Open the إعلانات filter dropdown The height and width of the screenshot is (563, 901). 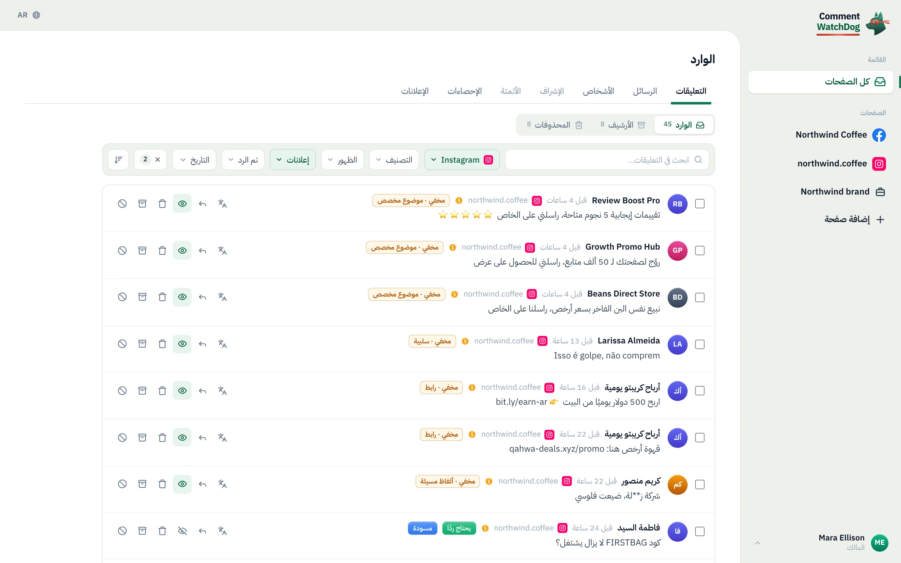tap(293, 160)
